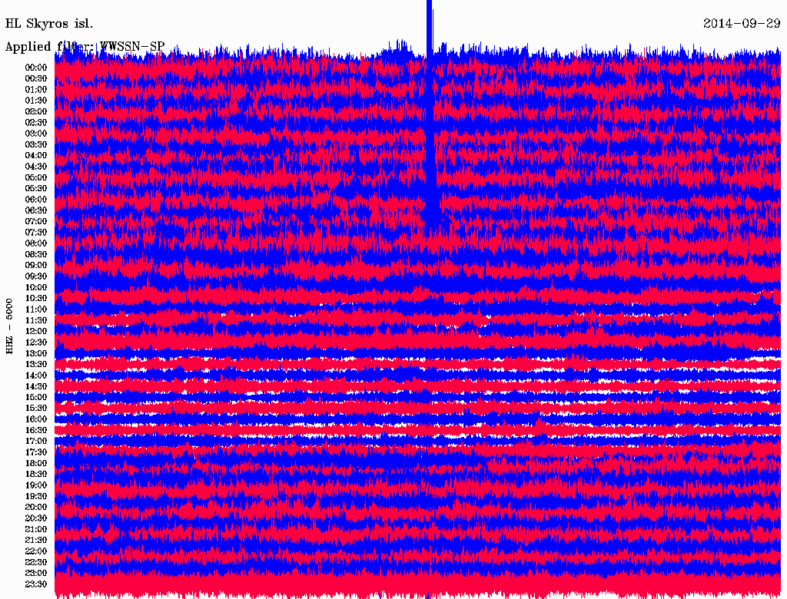The width and height of the screenshot is (787, 599).
Task: Click the vertical 'HHZ - 5000' axis label
Action: [9, 326]
